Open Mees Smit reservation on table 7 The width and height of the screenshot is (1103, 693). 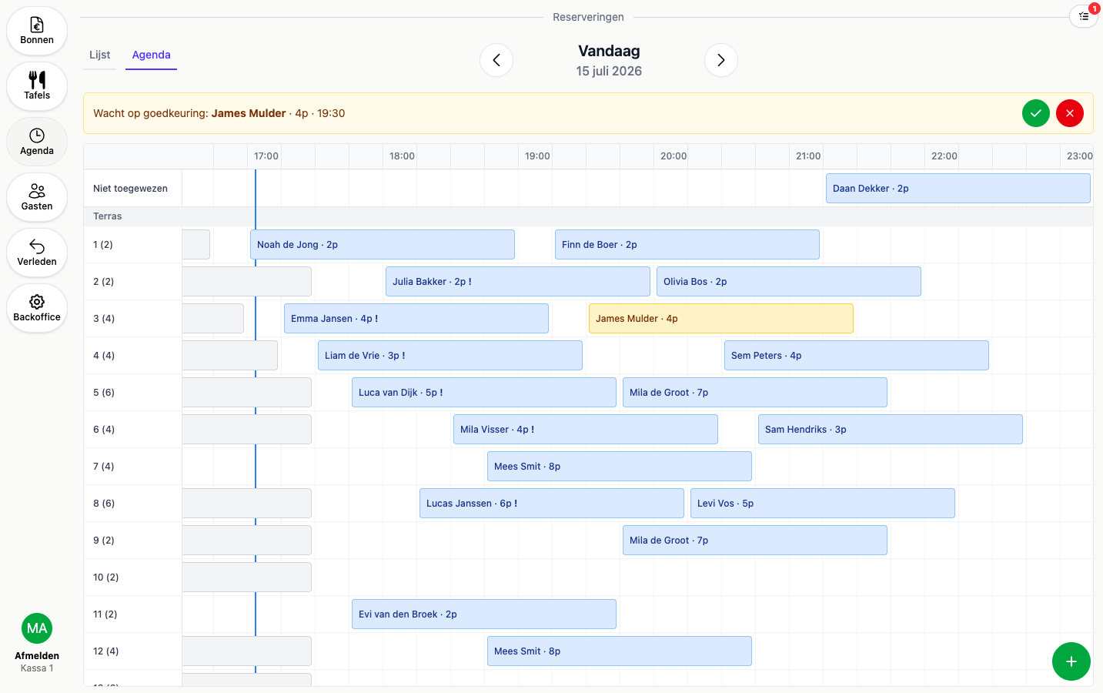620,467
